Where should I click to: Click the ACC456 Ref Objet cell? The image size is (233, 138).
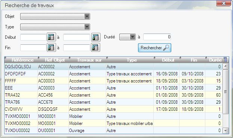(x=53, y=95)
